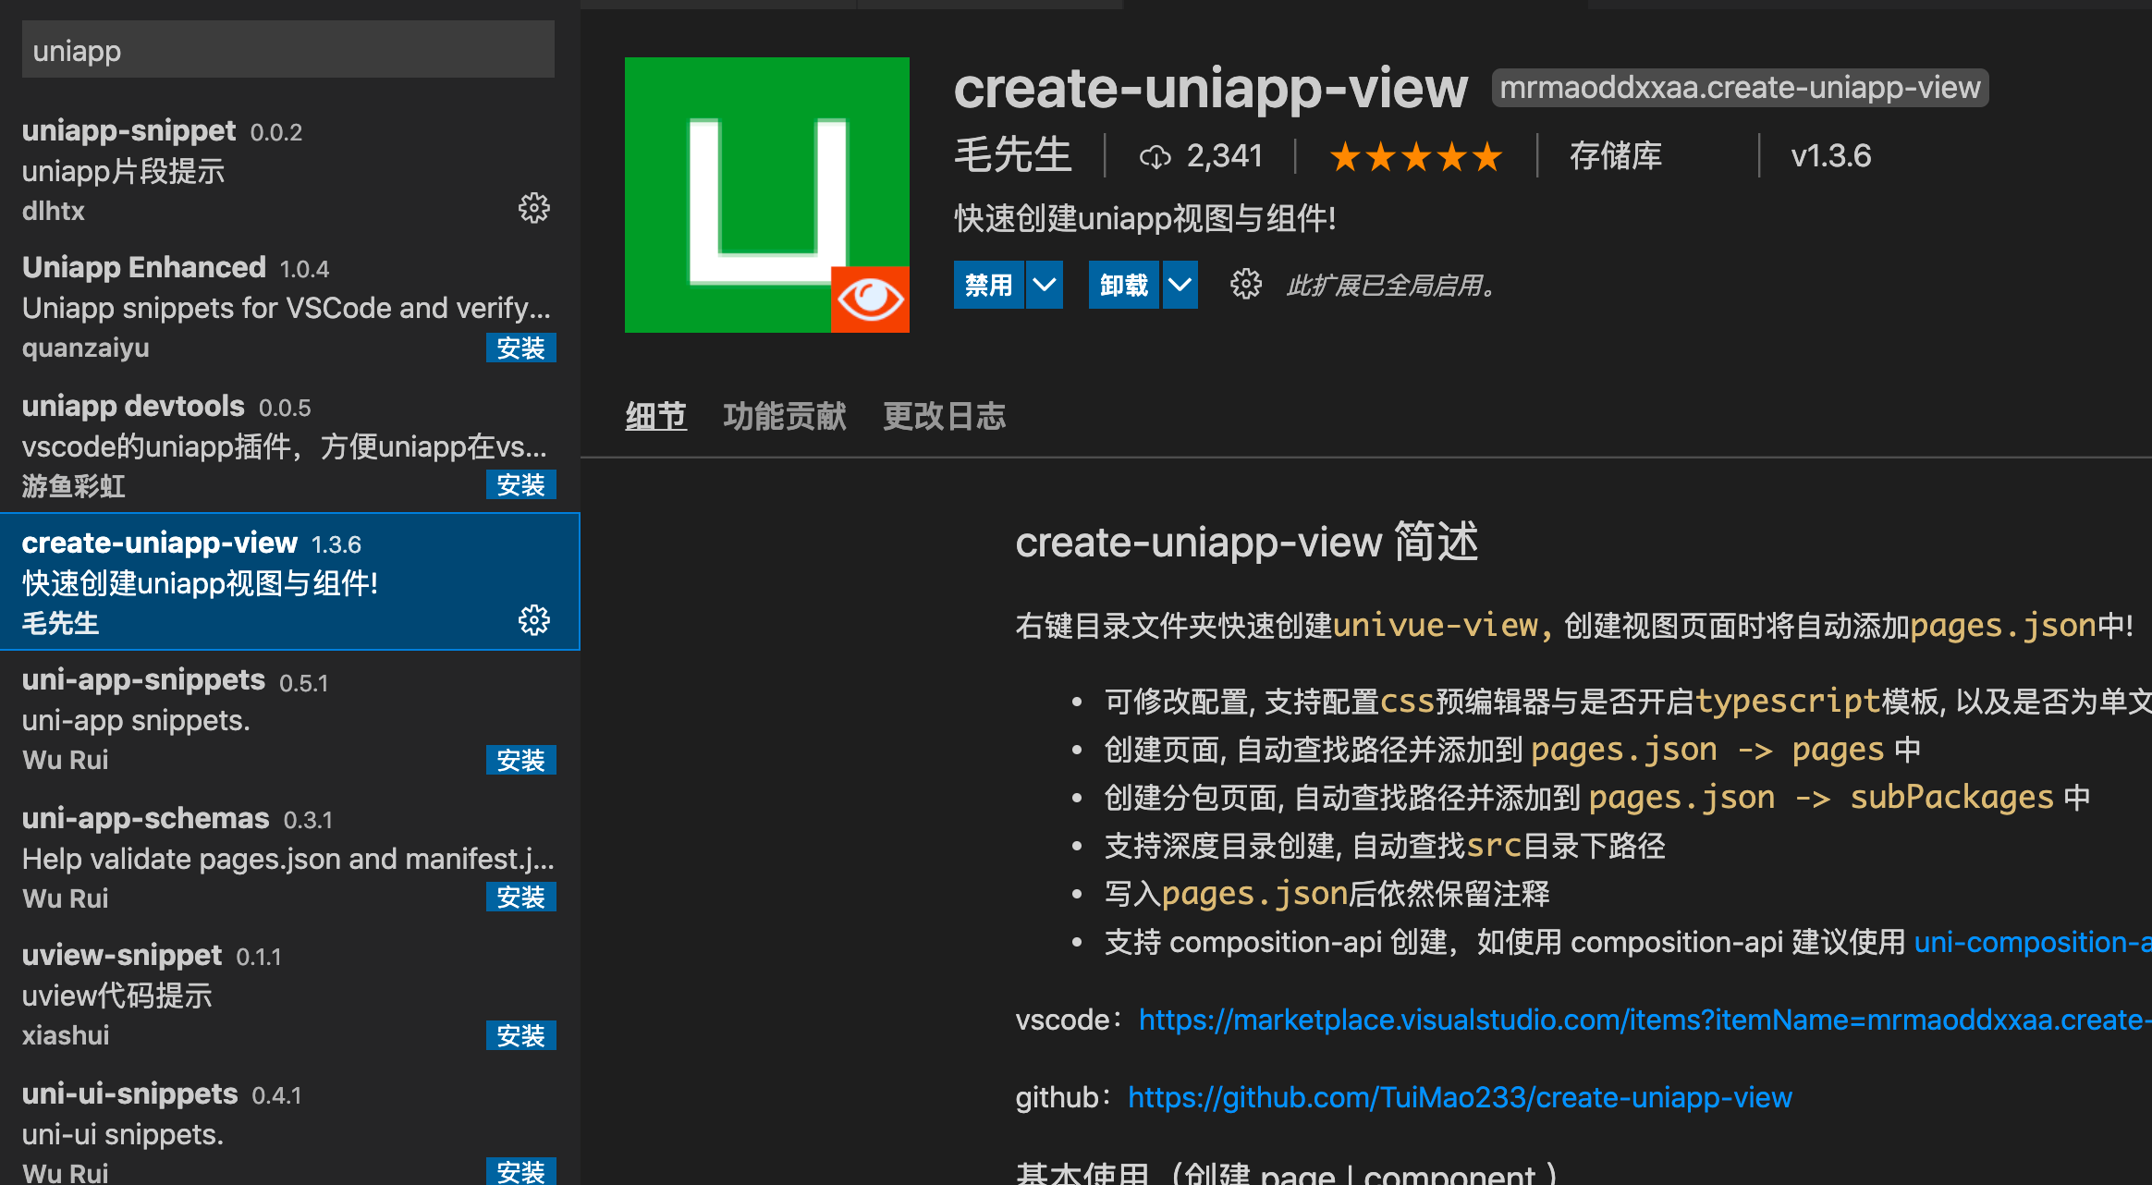Install the uni-app-schemas extension
Viewport: 2152px width, 1185px height.
(x=520, y=897)
